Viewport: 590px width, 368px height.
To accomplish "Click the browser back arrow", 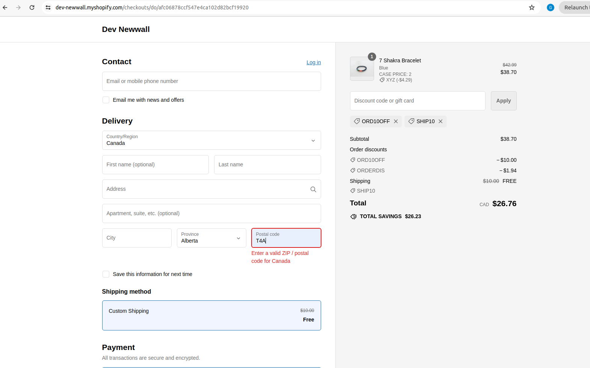I will 5,8.
